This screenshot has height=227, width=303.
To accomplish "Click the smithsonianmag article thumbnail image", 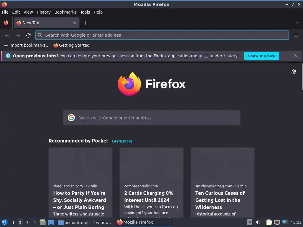I will [x=223, y=164].
